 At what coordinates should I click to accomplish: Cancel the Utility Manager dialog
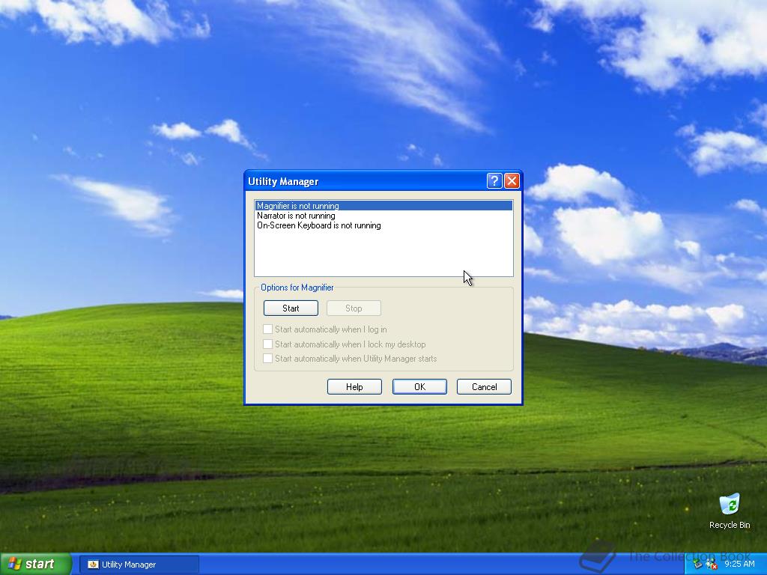coord(485,387)
